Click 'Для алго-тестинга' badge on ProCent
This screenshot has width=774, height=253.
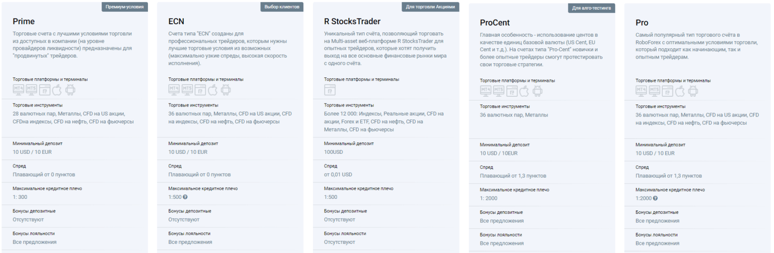coord(592,8)
